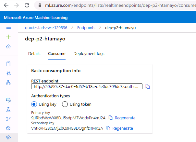The image size is (196, 142).
Task: Open Designer hierarchy icon in sidebar
Action: tap(8, 82)
